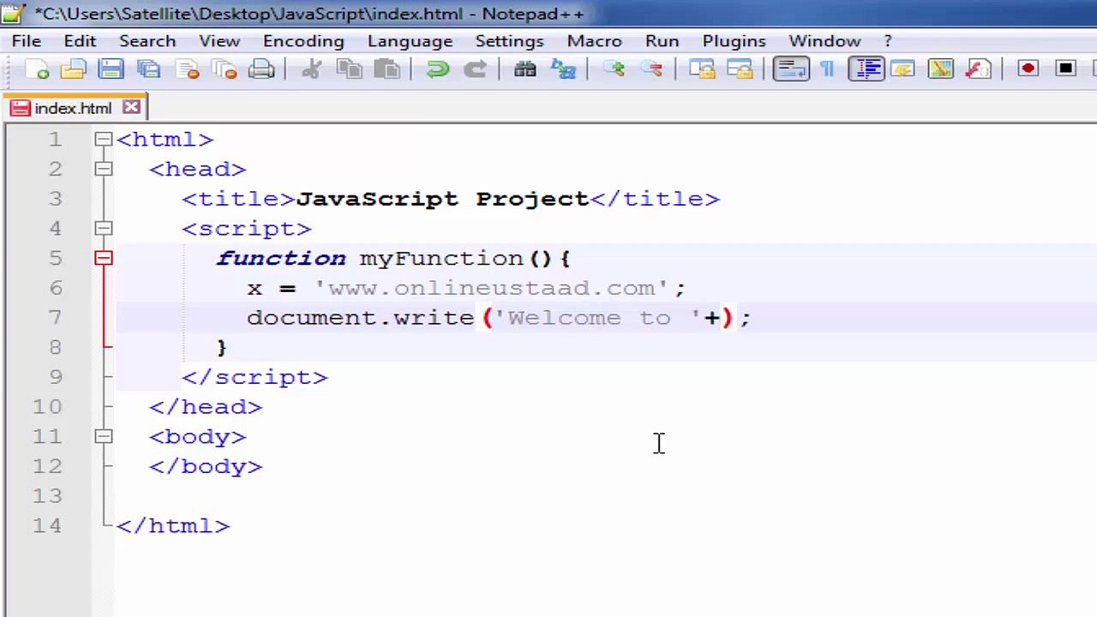Viewport: 1097px width, 617px height.
Task: Open the File menu
Action: (27, 41)
